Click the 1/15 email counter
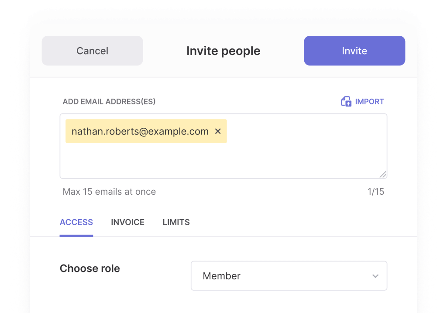Viewport: 447px width, 313px height. [x=376, y=192]
